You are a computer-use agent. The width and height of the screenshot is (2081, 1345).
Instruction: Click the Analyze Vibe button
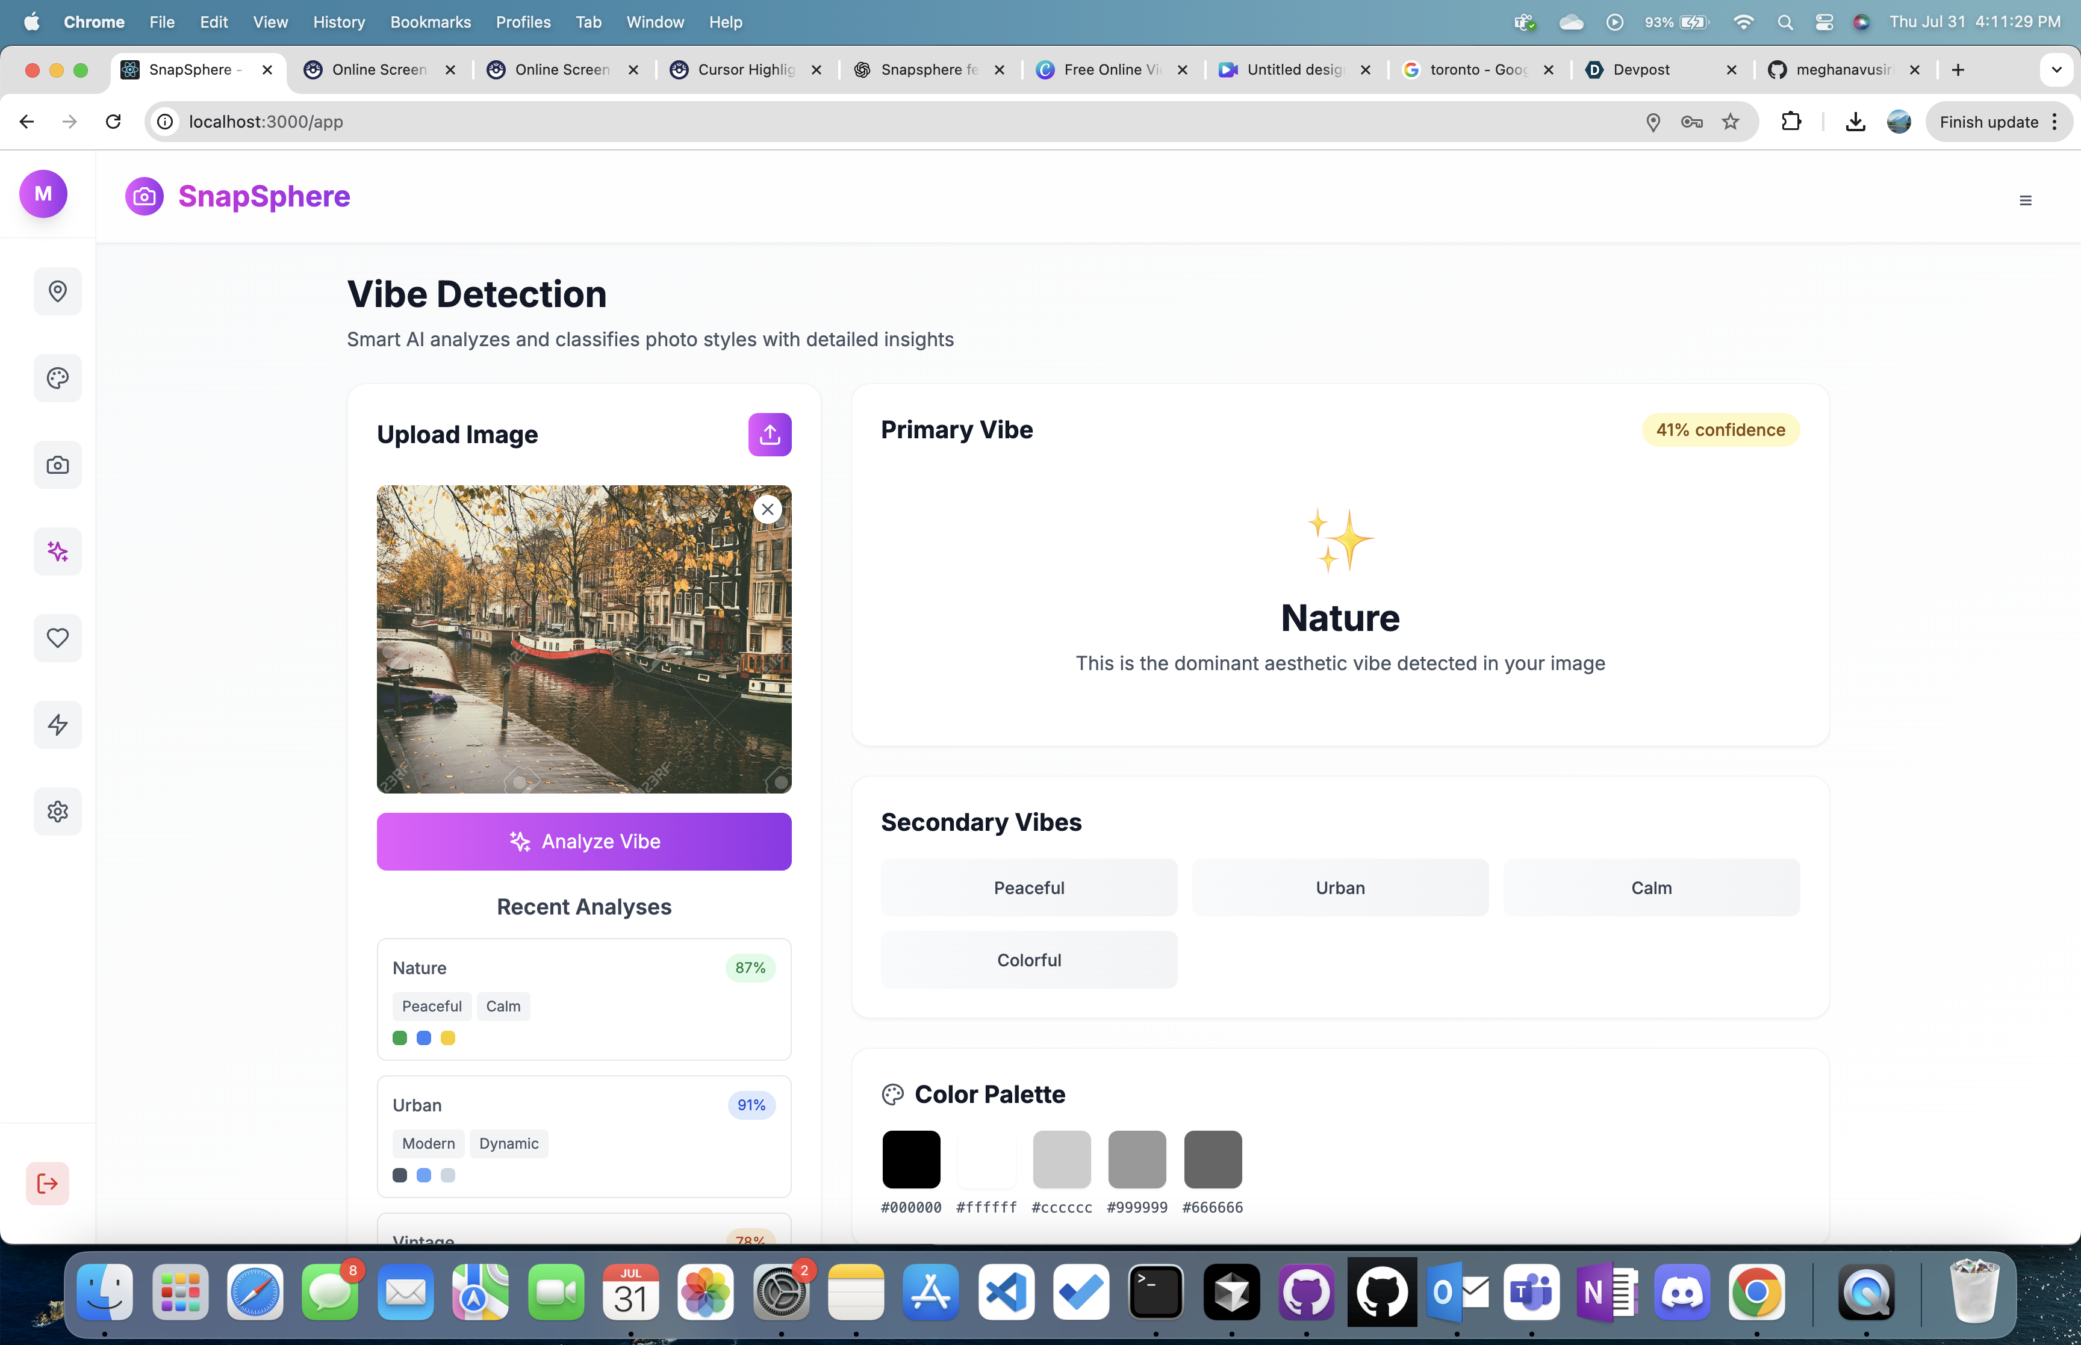[583, 841]
